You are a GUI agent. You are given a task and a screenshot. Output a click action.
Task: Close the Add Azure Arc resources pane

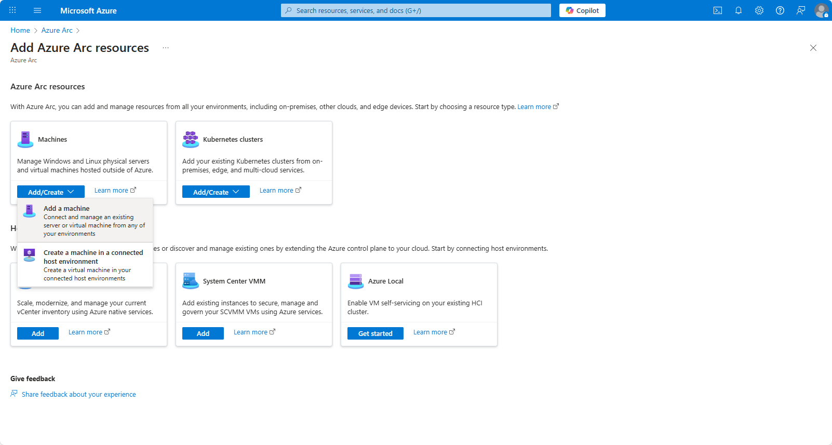click(x=813, y=48)
